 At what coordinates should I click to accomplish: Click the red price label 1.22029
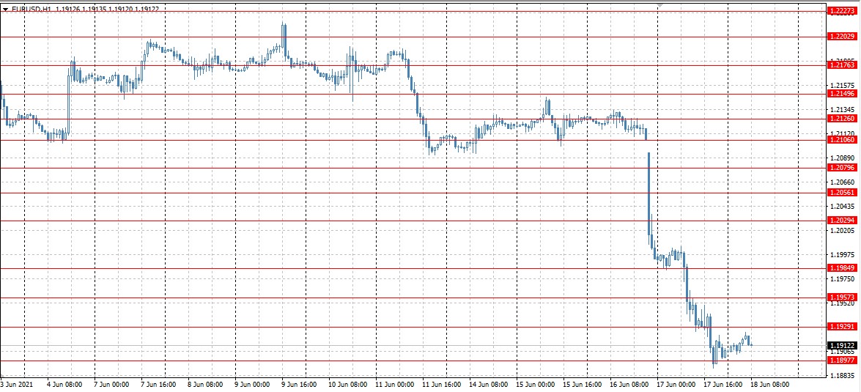(843, 36)
